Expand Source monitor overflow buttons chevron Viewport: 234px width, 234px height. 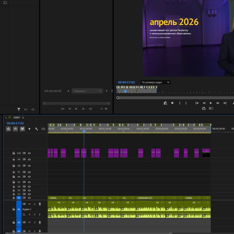coord(102,109)
